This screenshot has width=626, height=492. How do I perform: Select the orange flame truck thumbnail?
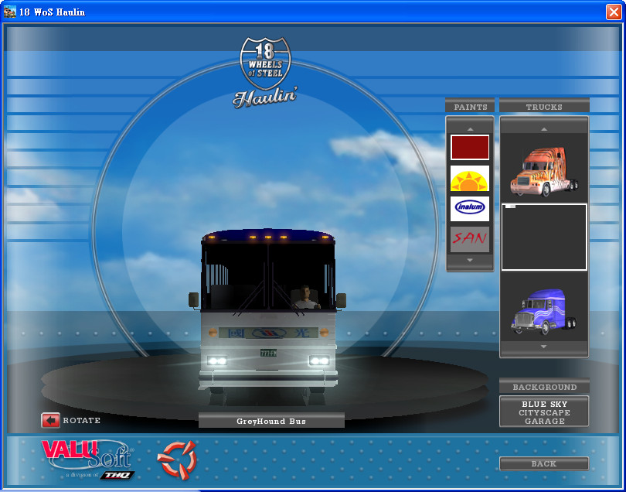click(543, 171)
